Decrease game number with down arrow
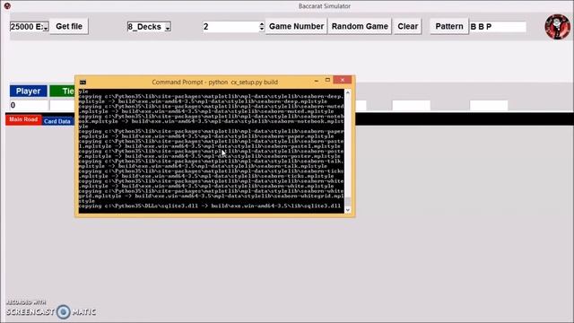574x323 pixels. (x=262, y=30)
